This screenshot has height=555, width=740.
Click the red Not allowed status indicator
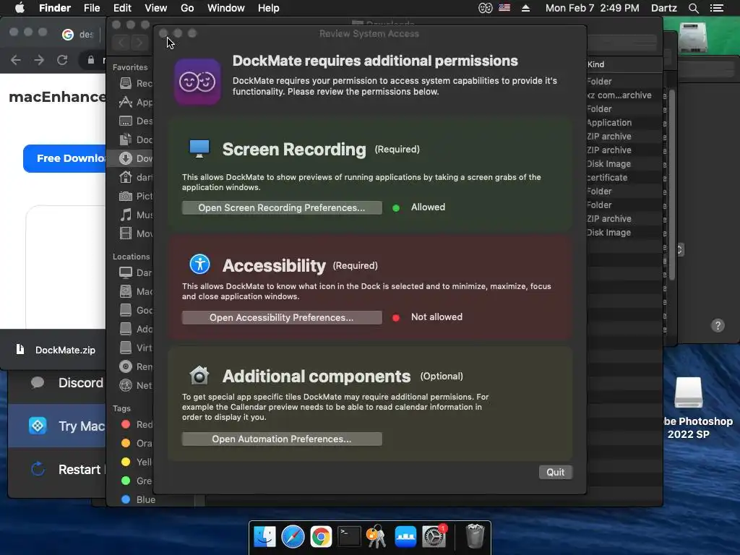click(x=396, y=318)
